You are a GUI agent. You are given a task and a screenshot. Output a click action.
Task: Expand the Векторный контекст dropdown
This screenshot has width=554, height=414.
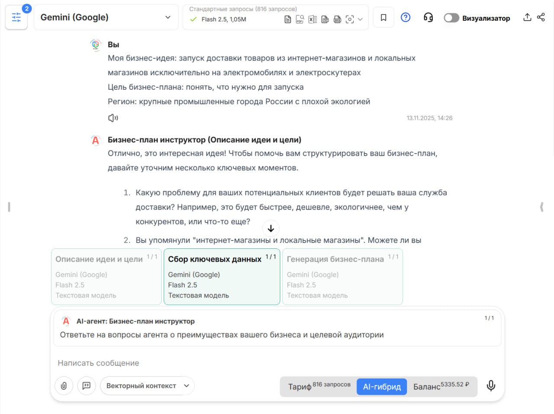pyautogui.click(x=147, y=385)
